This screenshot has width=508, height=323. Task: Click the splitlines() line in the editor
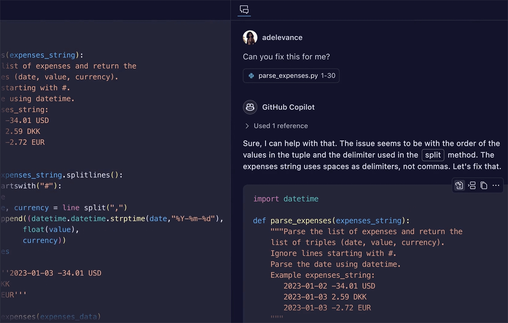61,175
